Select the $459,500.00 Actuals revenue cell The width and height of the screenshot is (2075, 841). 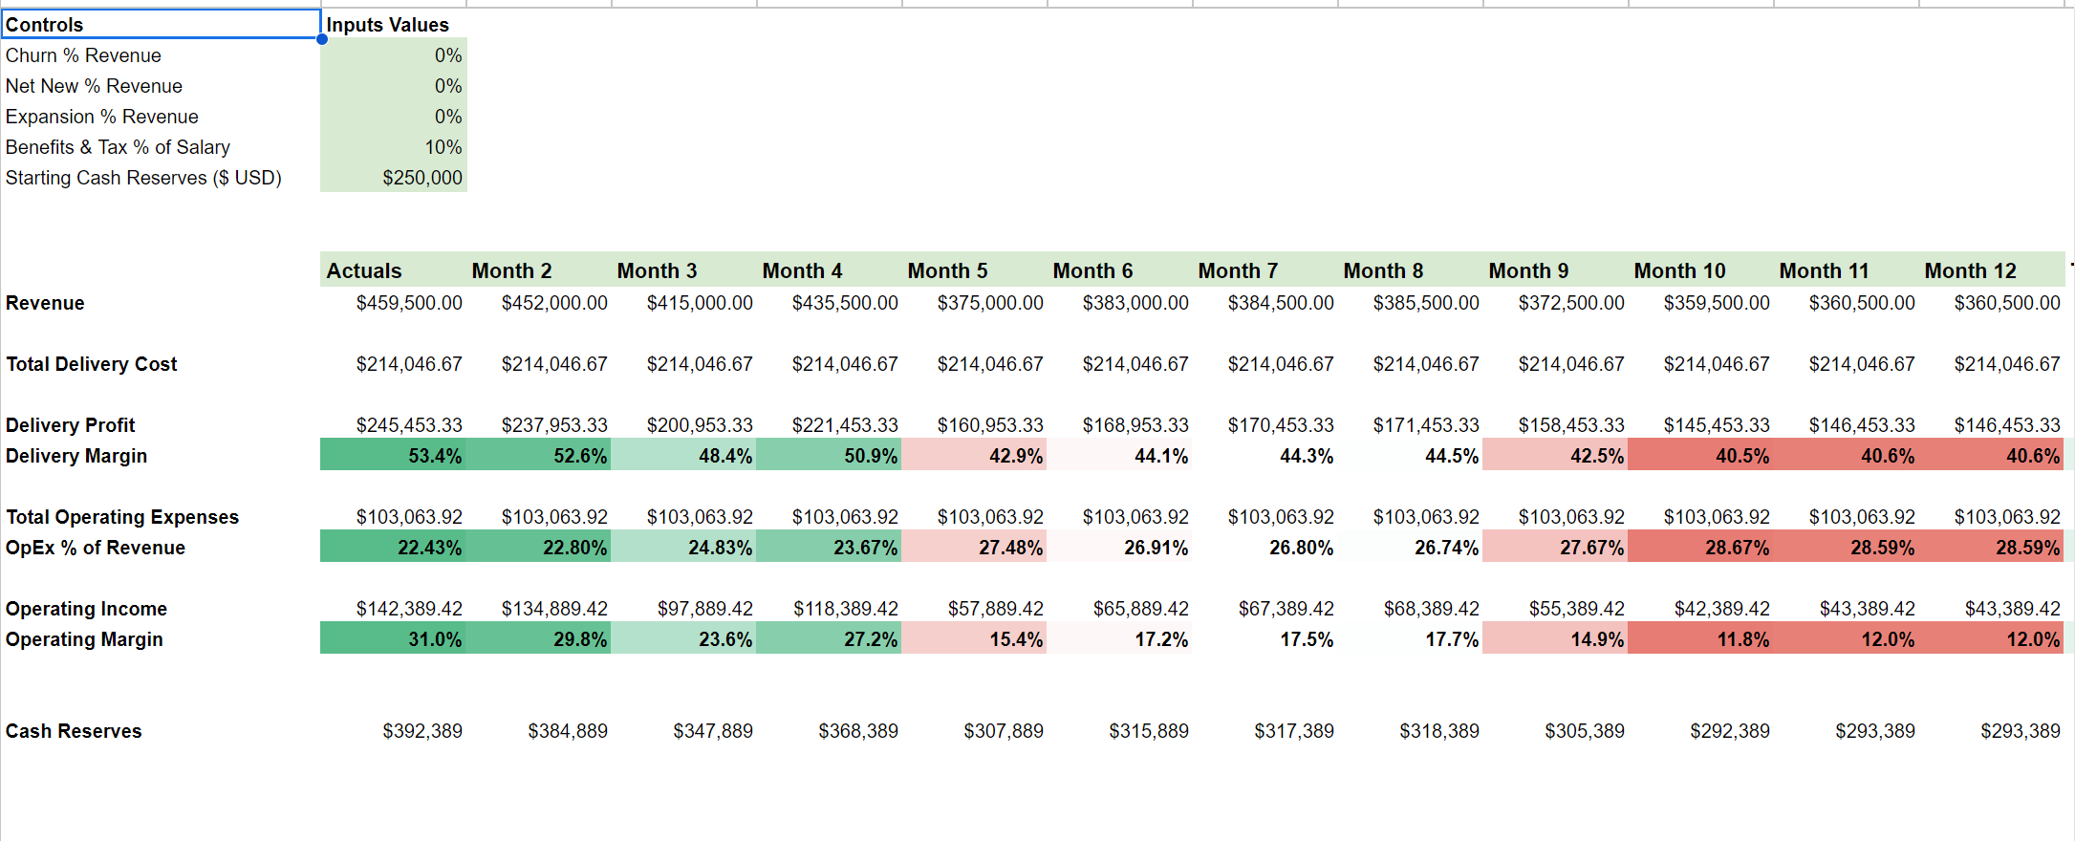pyautogui.click(x=394, y=303)
